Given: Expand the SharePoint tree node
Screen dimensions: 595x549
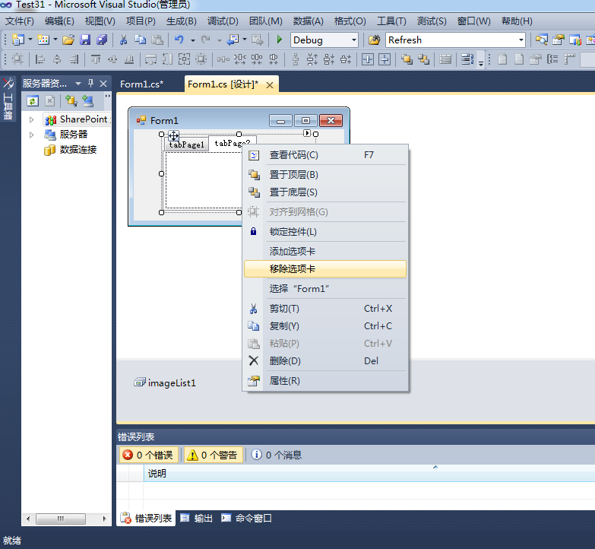Looking at the screenshot, I should (x=31, y=119).
